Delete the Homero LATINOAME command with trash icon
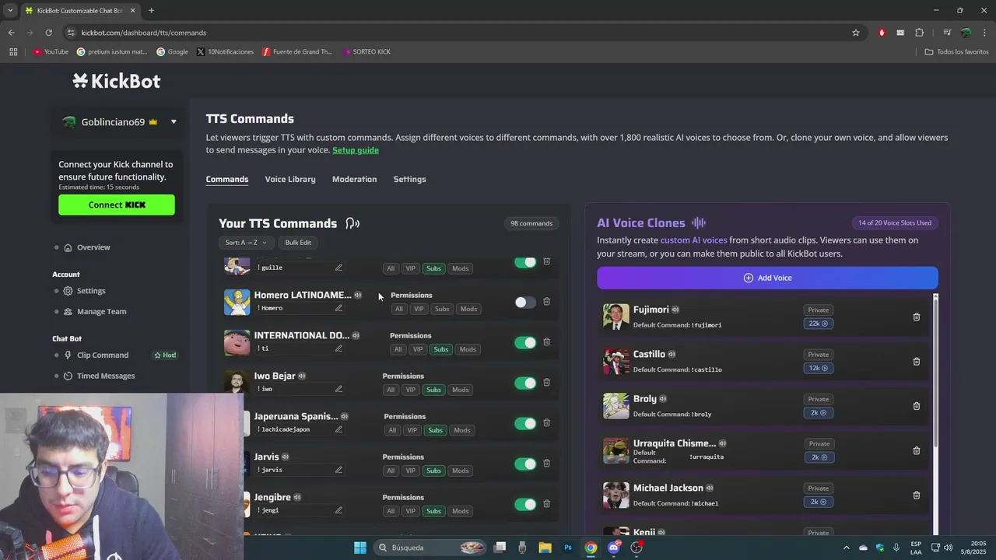This screenshot has width=996, height=560. pyautogui.click(x=546, y=302)
